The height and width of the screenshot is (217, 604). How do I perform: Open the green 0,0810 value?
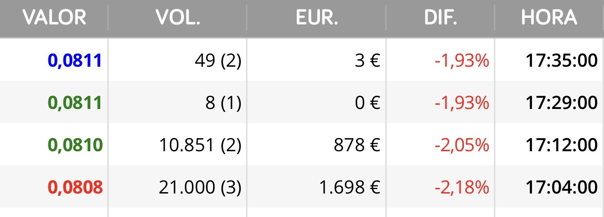tap(75, 145)
